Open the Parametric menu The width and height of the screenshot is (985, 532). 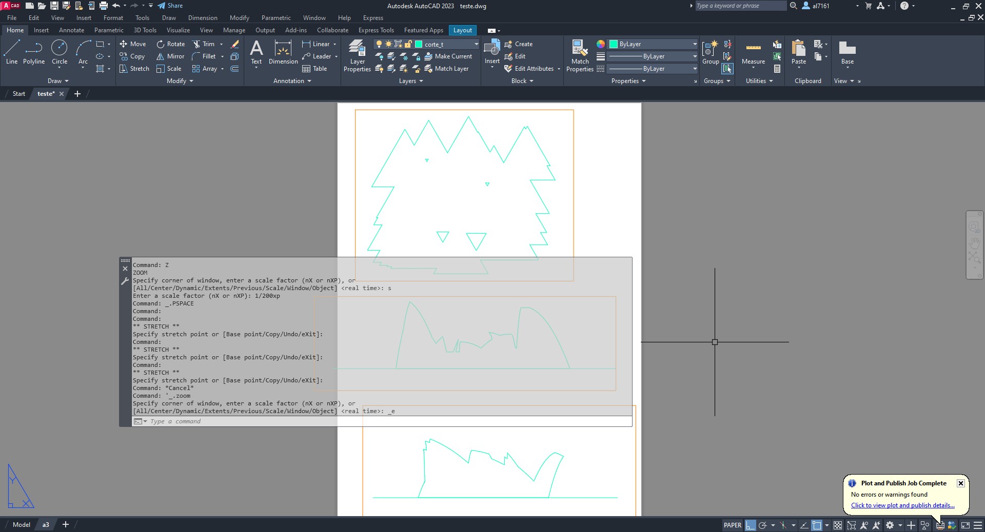pos(275,18)
